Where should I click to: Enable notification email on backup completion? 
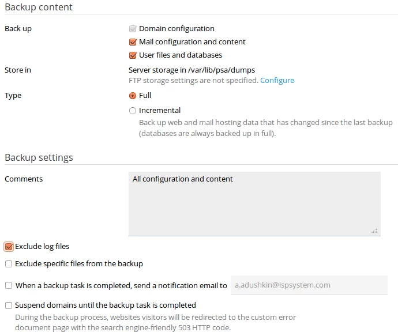pos(9,285)
